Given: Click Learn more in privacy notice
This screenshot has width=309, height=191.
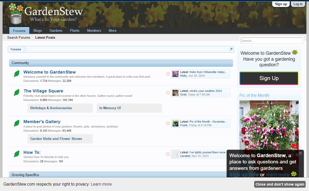Looking at the screenshot, I should coord(101,184).
